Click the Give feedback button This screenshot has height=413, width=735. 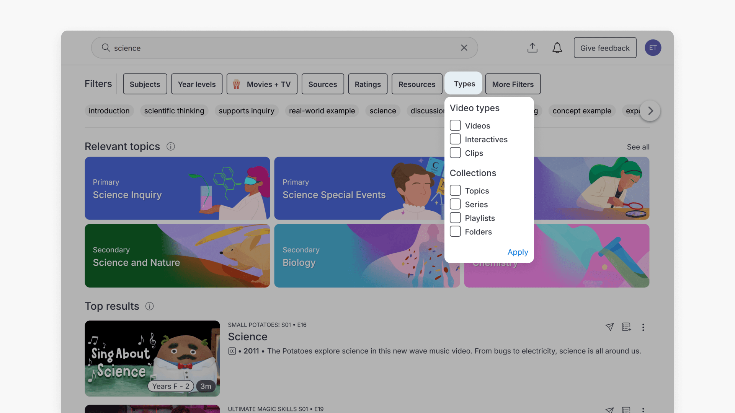[605, 48]
